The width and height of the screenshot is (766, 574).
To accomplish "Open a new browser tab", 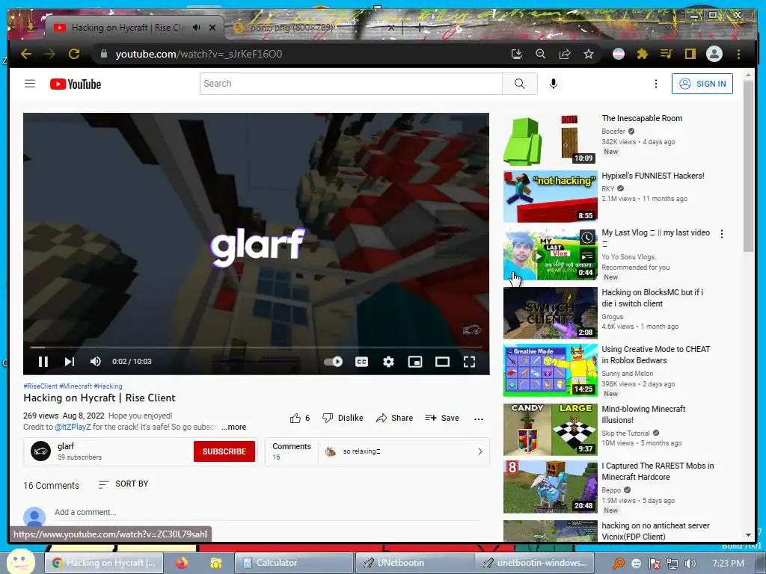I will (x=419, y=28).
